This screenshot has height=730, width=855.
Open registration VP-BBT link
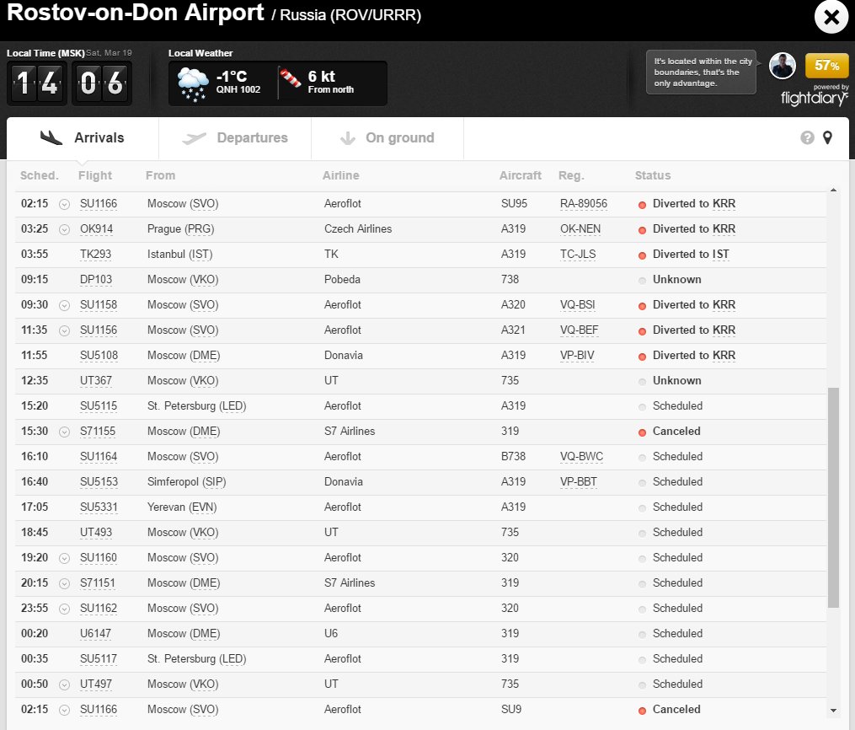(x=579, y=482)
